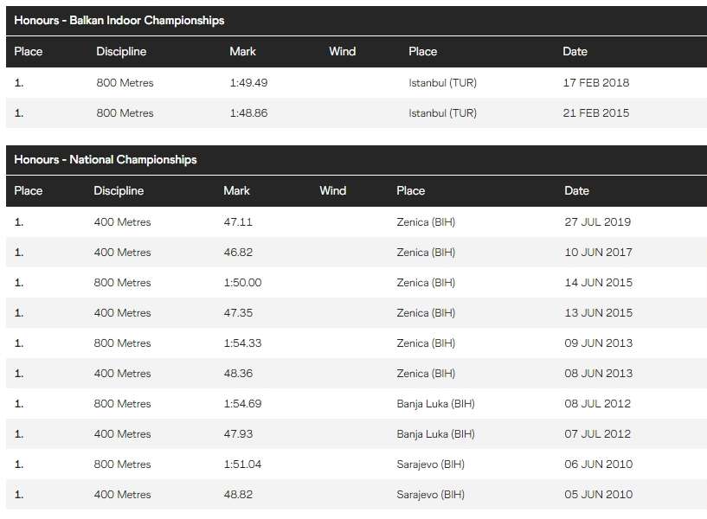Click the Mark column header in National table
This screenshot has width=707, height=519.
(x=236, y=190)
